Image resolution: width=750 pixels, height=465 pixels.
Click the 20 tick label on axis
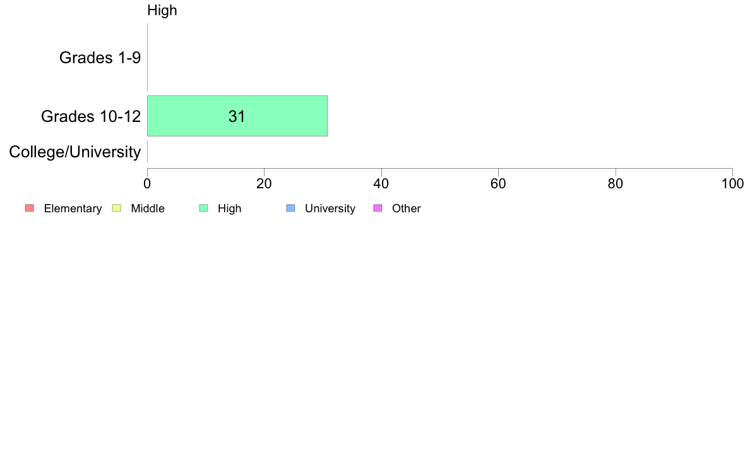coord(264,184)
